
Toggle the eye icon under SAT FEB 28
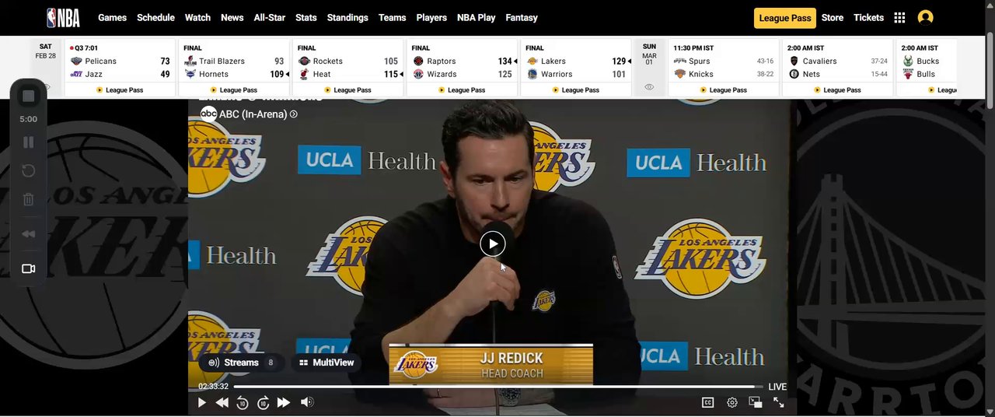[46, 87]
